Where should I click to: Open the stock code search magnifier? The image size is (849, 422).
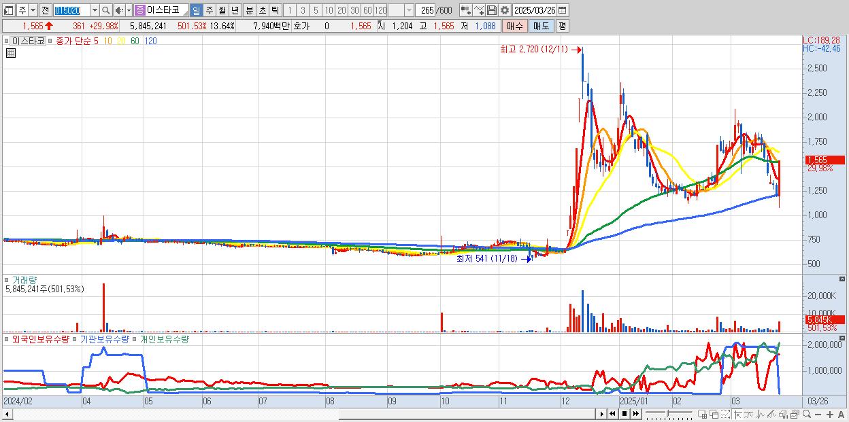(106, 10)
